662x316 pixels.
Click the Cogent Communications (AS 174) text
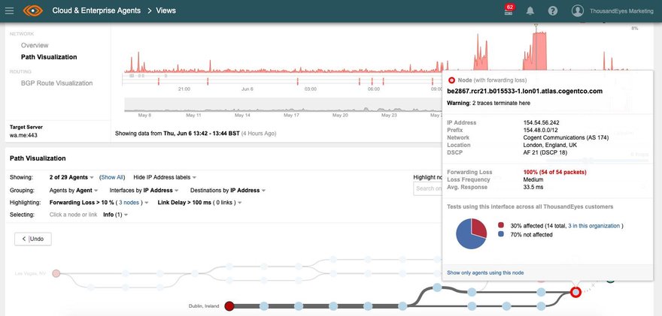pos(566,138)
